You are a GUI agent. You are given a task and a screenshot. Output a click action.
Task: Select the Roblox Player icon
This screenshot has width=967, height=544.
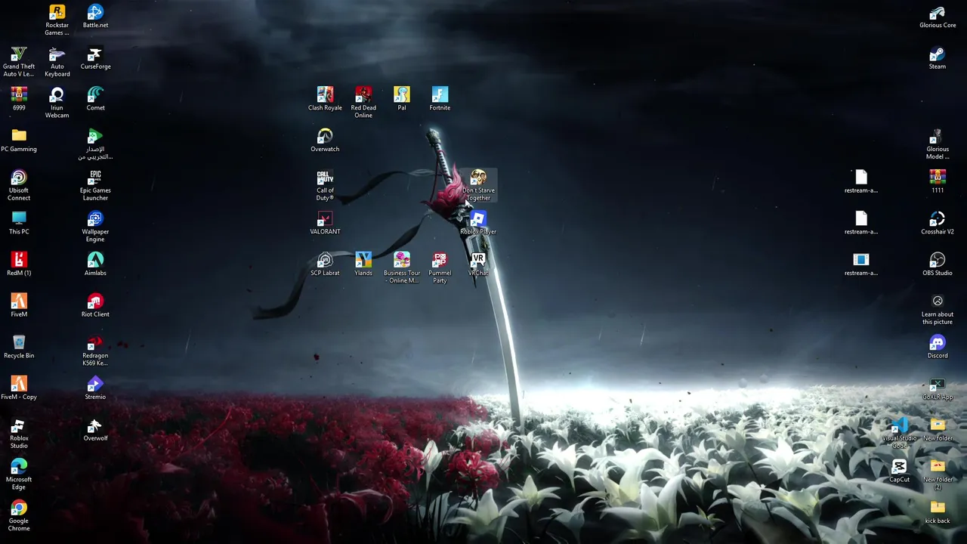[478, 222]
